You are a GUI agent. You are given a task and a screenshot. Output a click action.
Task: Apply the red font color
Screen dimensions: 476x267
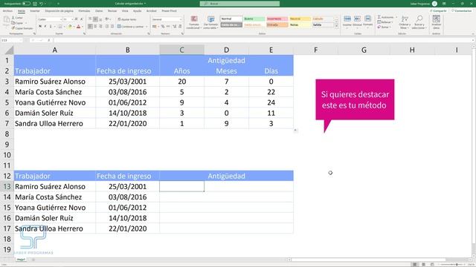coord(79,27)
